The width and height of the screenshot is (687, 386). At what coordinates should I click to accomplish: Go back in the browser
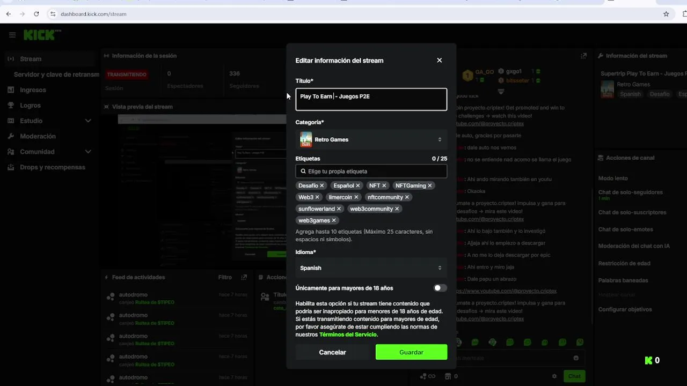point(9,14)
